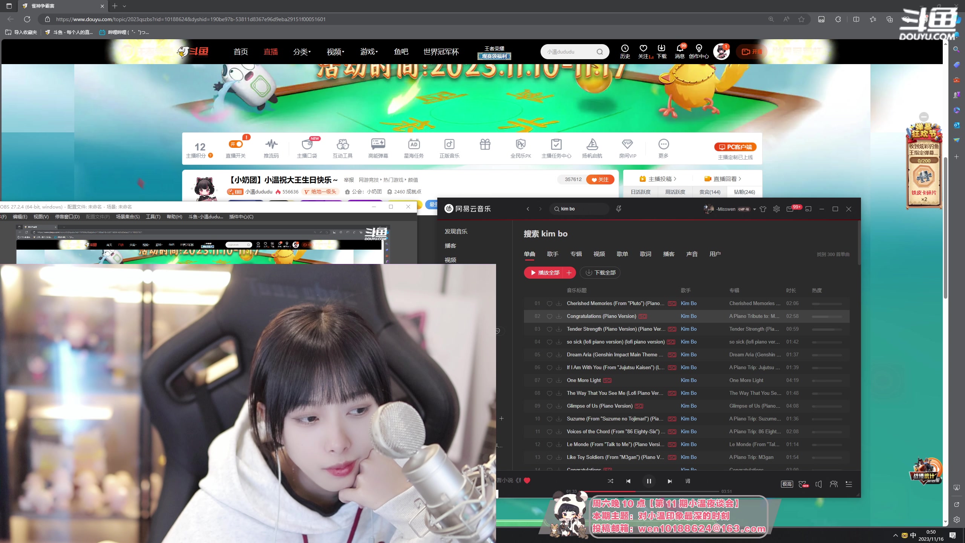Go back in NetEase Music navigation
The height and width of the screenshot is (543, 965).
click(x=528, y=209)
